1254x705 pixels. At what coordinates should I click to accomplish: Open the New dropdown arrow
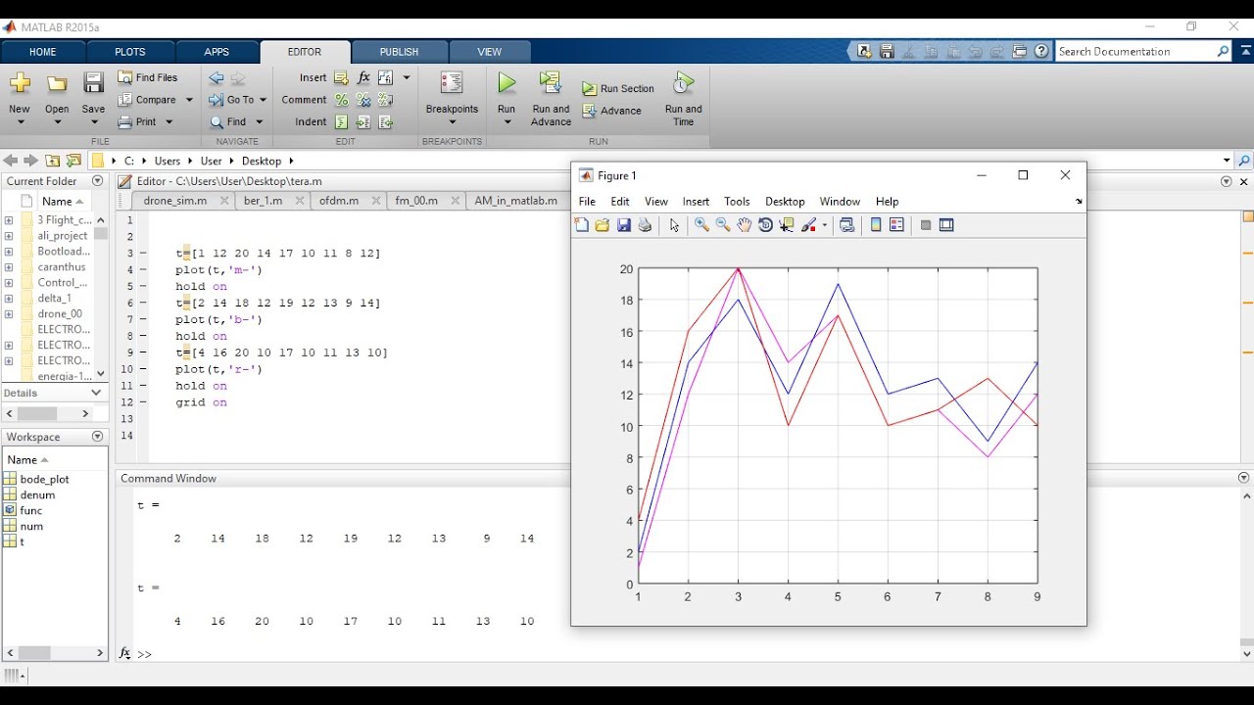20,122
